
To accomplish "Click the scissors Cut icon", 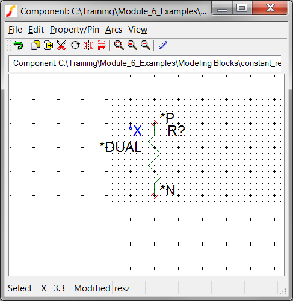I will [x=61, y=45].
